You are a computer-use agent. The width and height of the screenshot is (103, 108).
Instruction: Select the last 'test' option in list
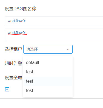(x=48, y=91)
